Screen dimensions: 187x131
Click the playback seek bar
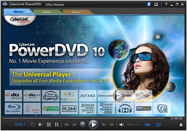(x=84, y=118)
